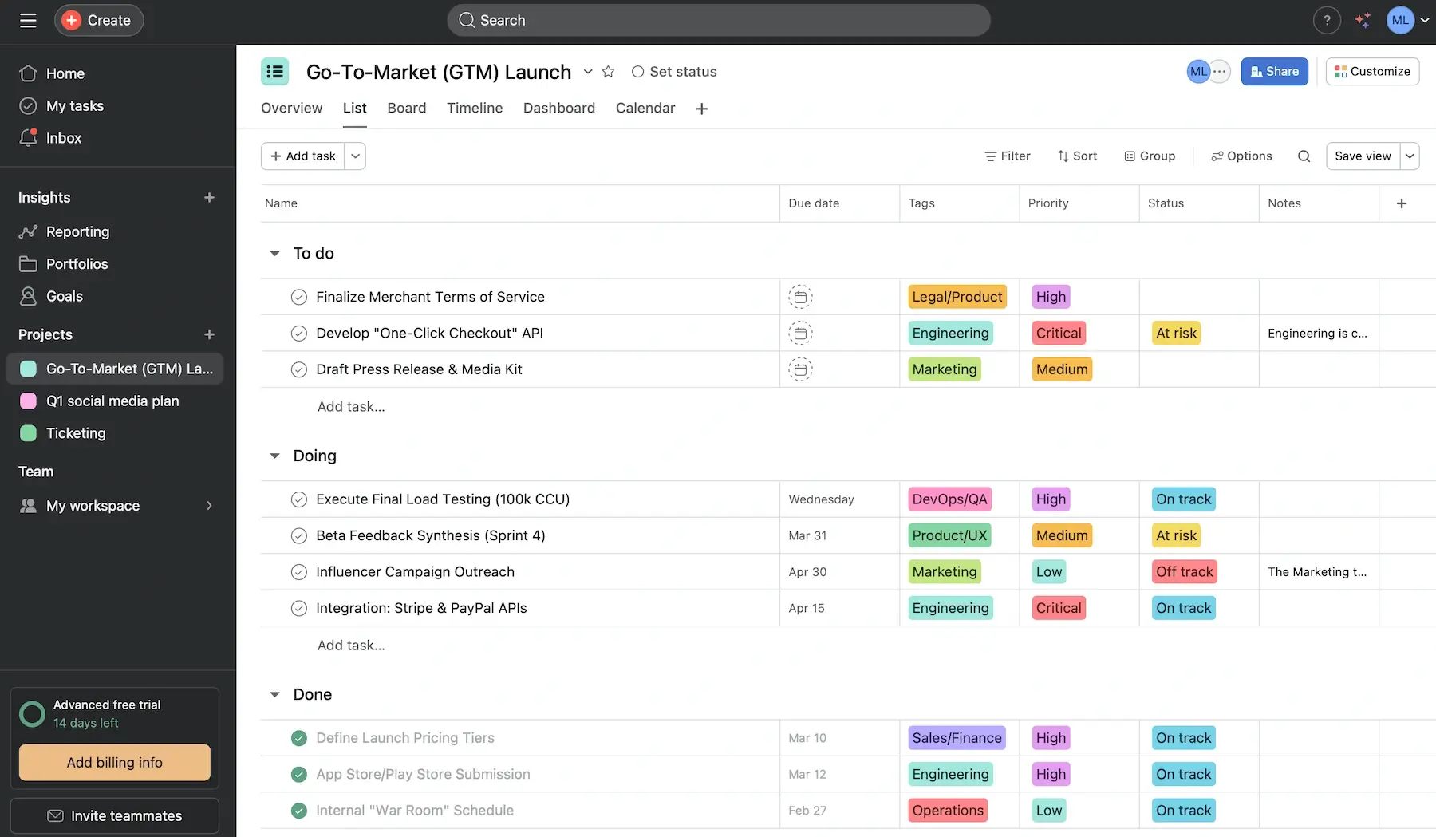The width and height of the screenshot is (1436, 837).
Task: Mark Draft Press Release task complete
Action: click(x=299, y=369)
